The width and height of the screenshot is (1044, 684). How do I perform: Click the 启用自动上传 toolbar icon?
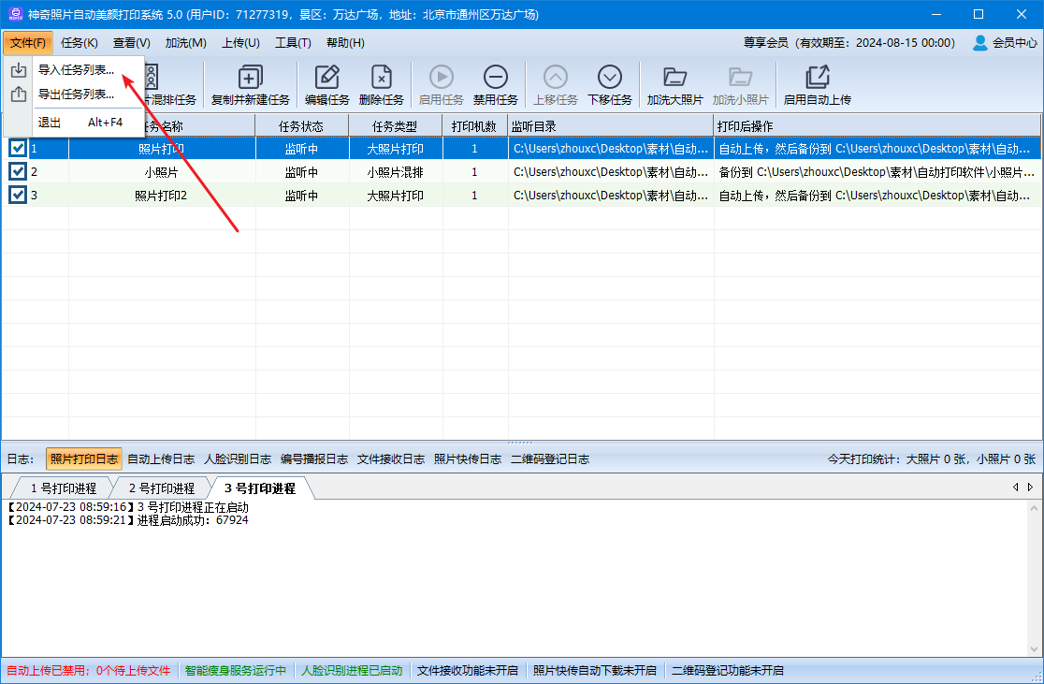[x=817, y=78]
